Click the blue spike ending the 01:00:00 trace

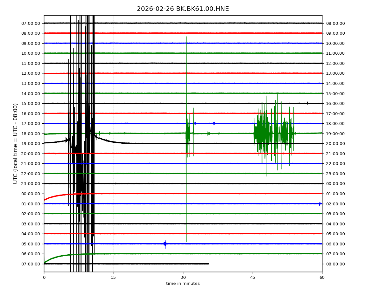point(320,203)
